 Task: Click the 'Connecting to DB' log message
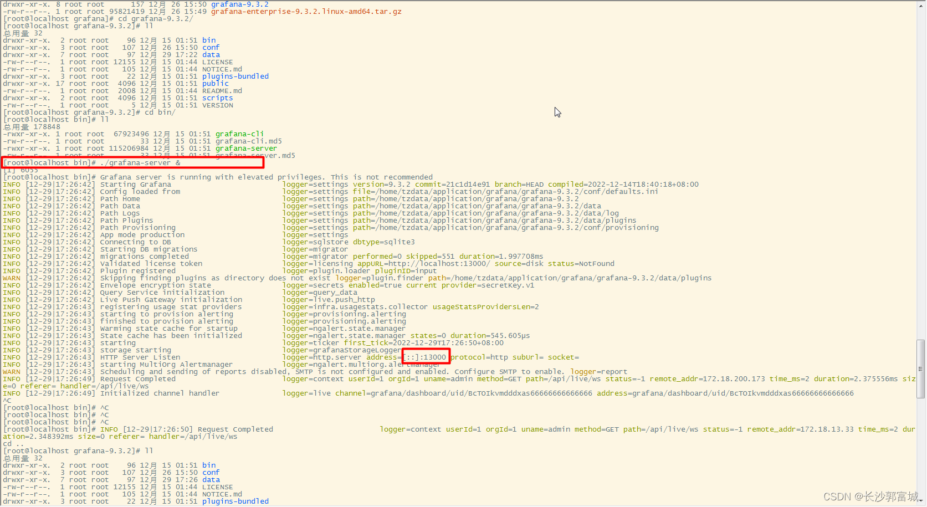click(136, 242)
